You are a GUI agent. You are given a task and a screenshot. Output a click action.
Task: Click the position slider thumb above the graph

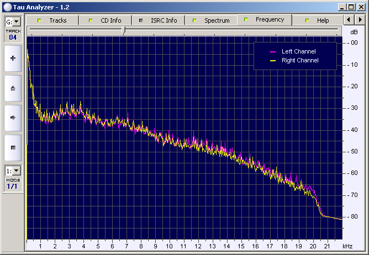(x=124, y=30)
